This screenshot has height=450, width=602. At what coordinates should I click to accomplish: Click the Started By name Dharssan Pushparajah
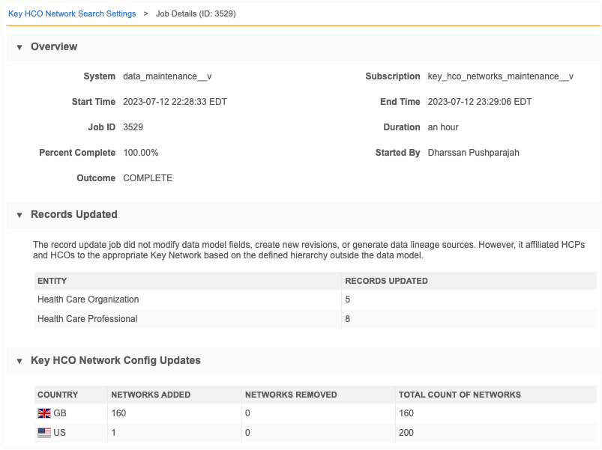point(473,153)
